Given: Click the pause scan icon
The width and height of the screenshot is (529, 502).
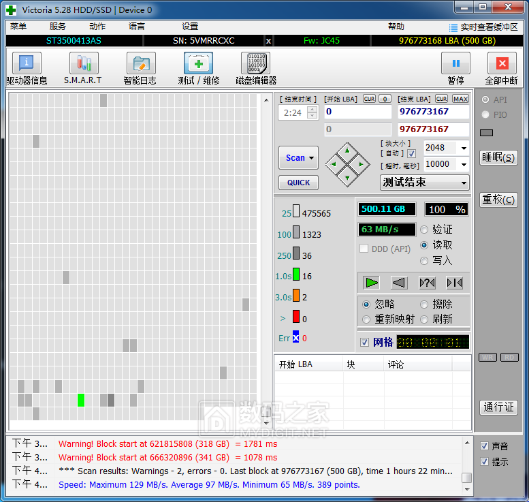Looking at the screenshot, I should pyautogui.click(x=455, y=63).
